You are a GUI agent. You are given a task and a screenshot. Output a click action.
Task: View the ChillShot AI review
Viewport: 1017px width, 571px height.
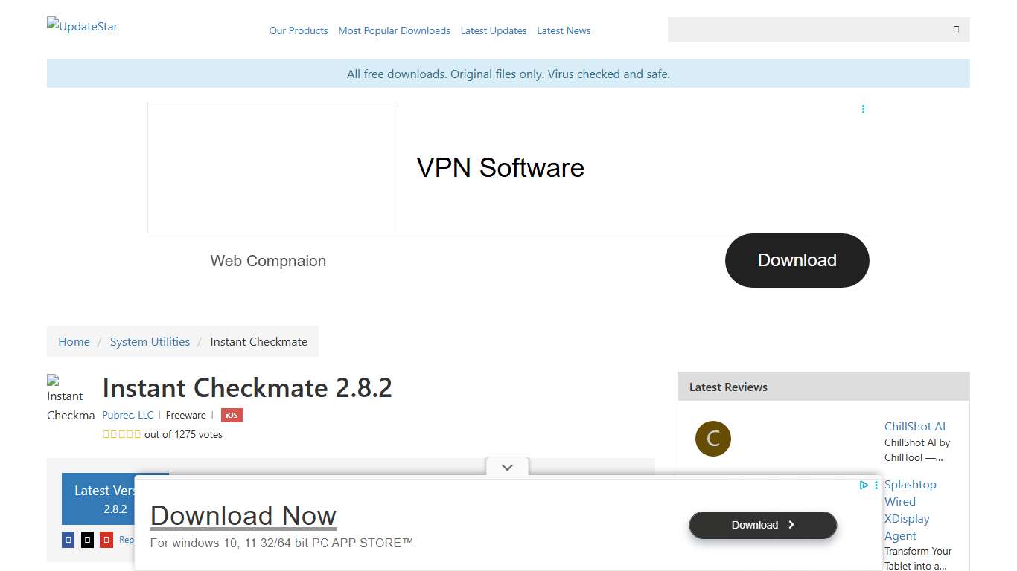(914, 426)
